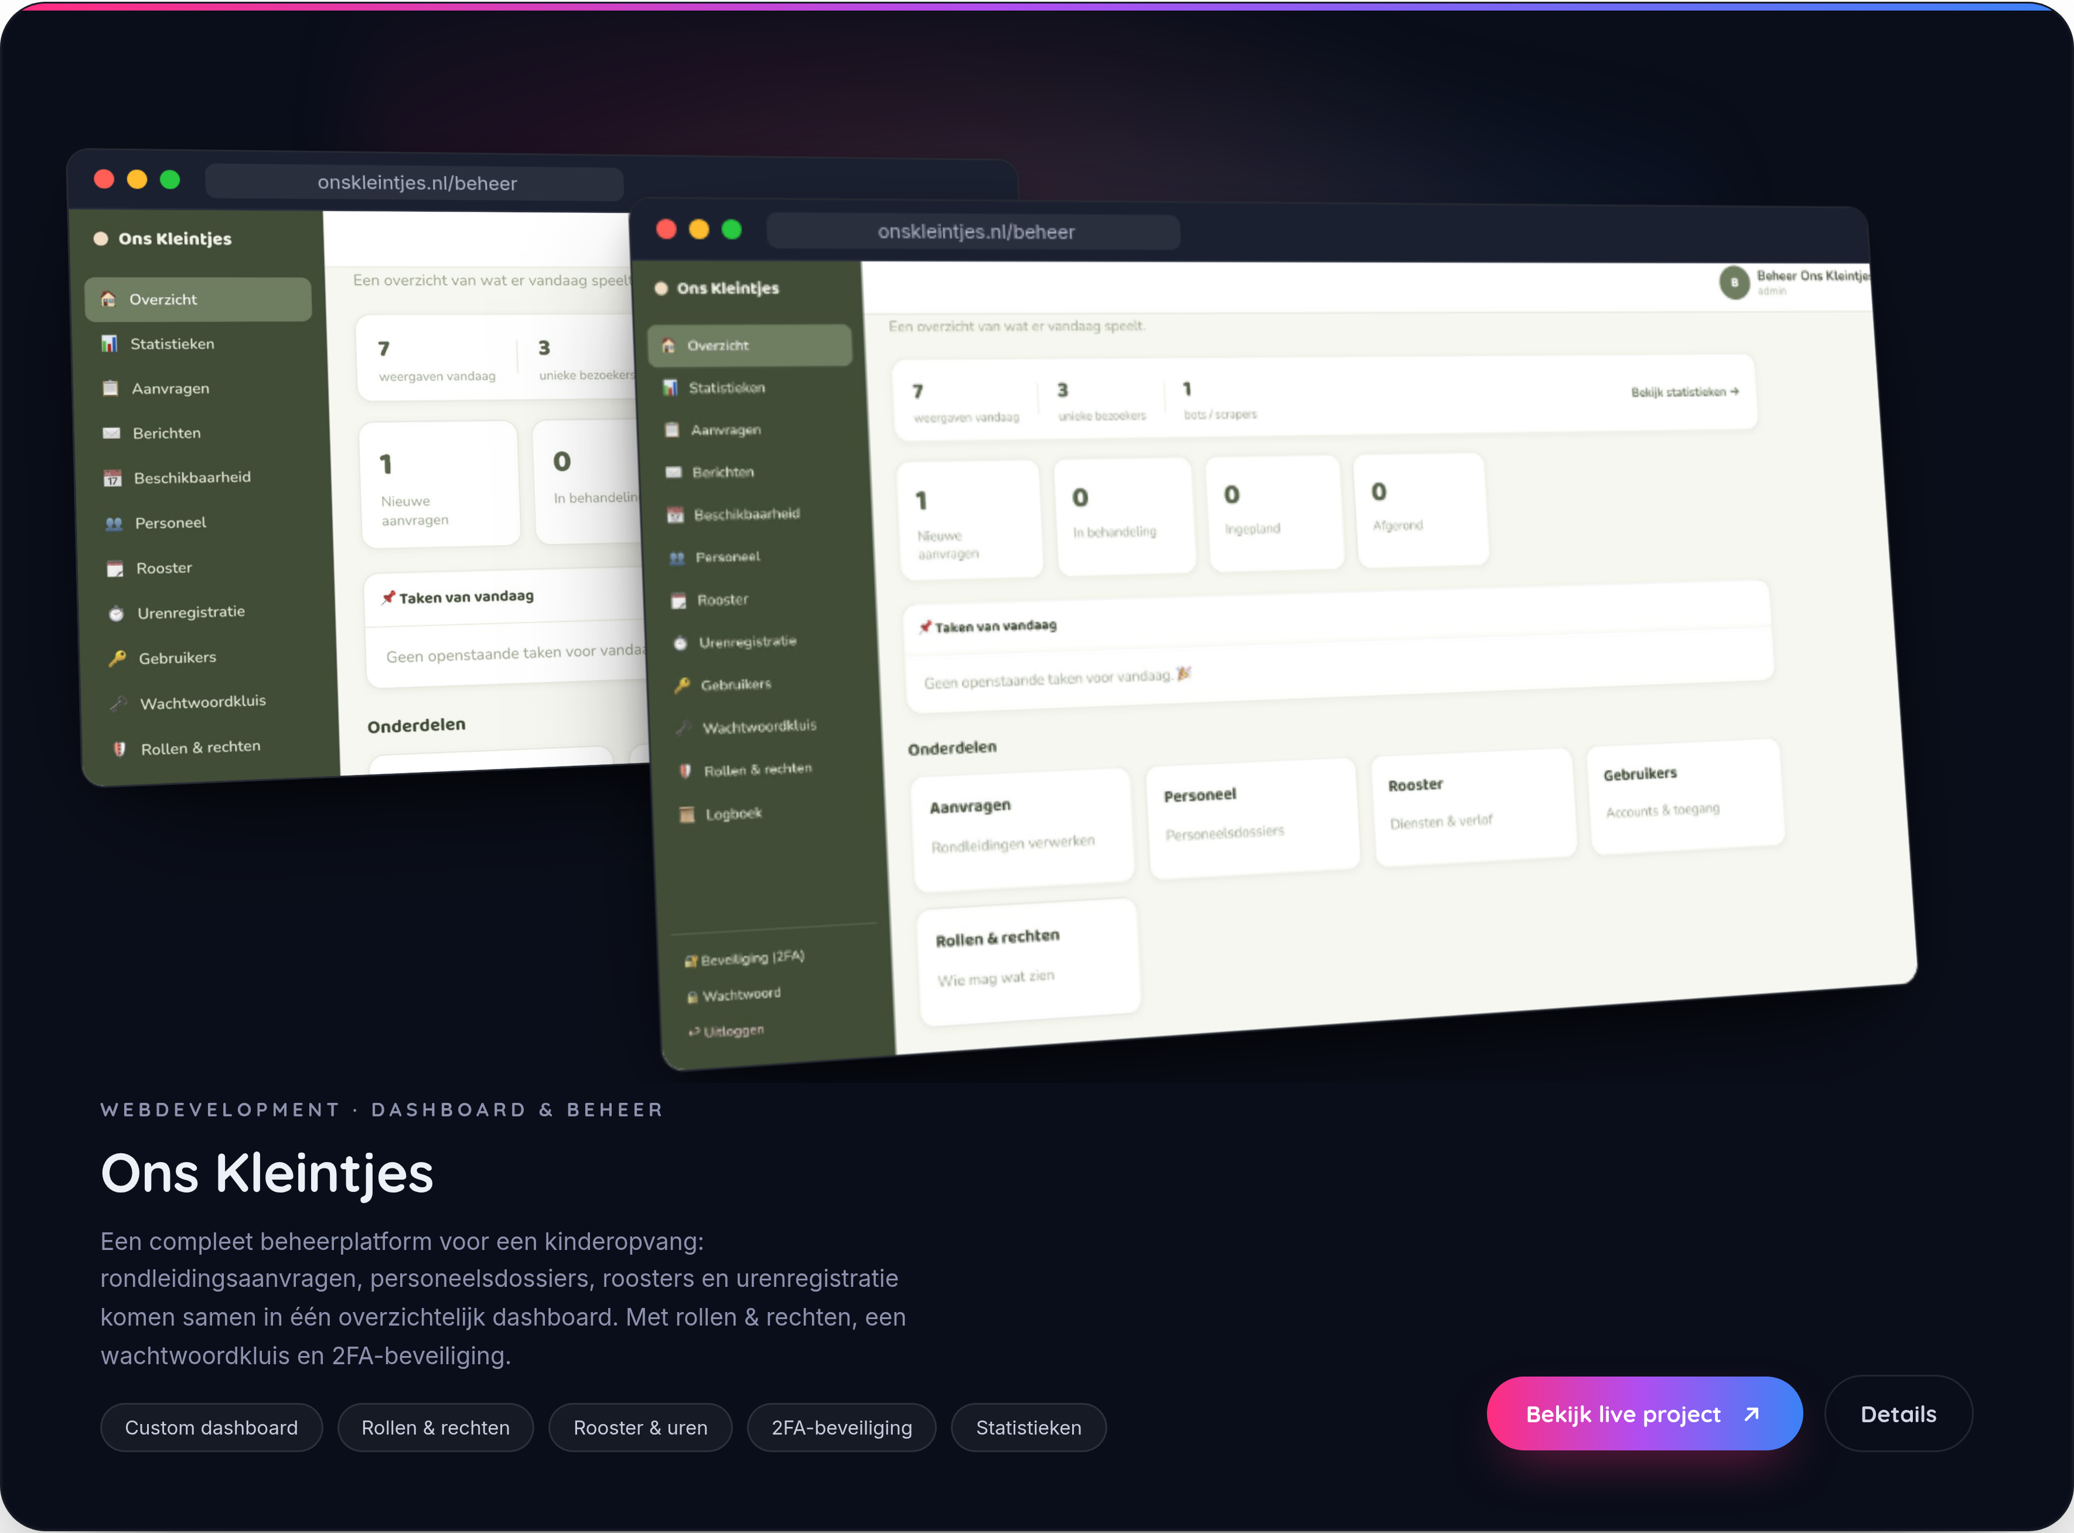Click Statistieken chart icon in front window

pos(670,387)
